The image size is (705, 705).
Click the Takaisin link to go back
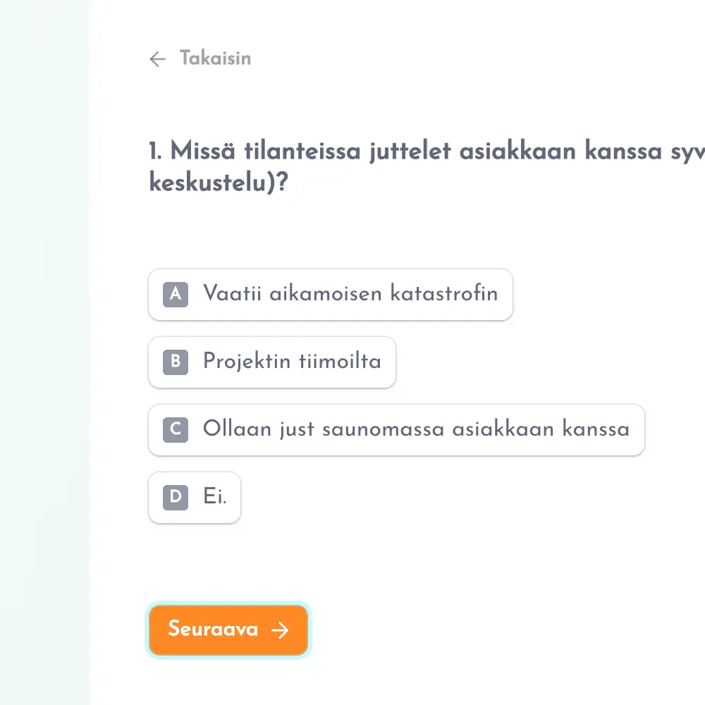click(x=215, y=59)
